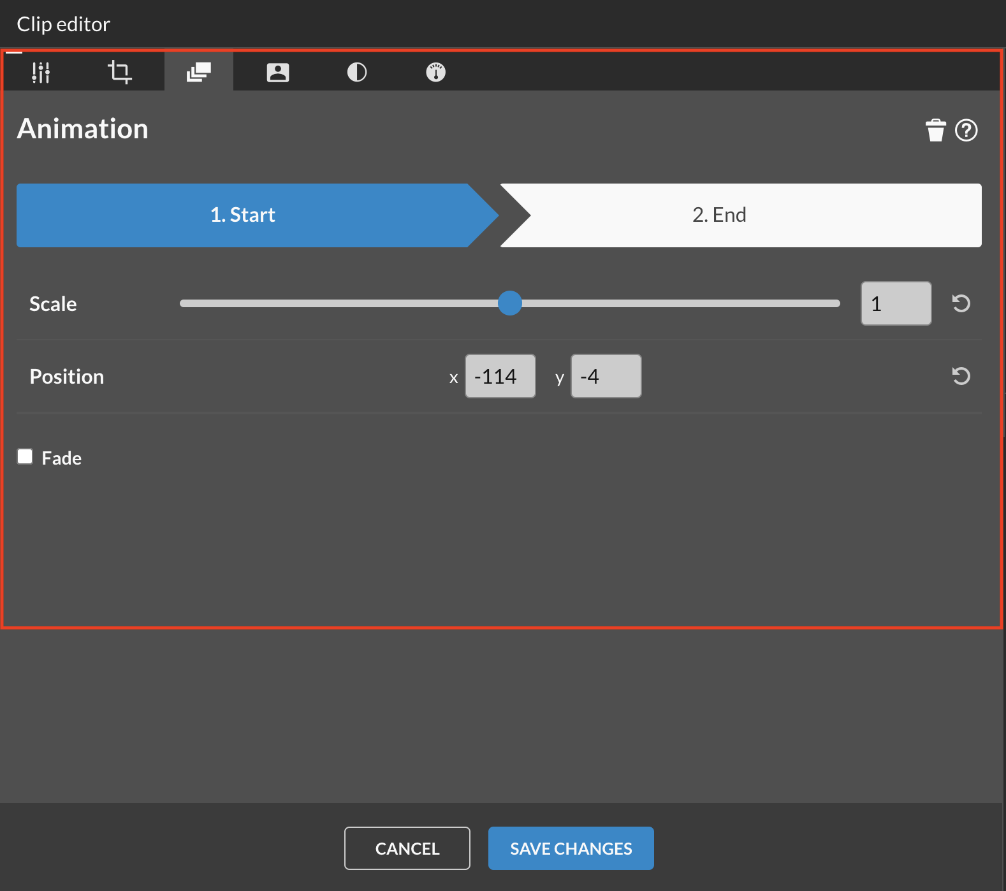Open the audio adjustments sliders tab
The height and width of the screenshot is (891, 1006).
[41, 72]
